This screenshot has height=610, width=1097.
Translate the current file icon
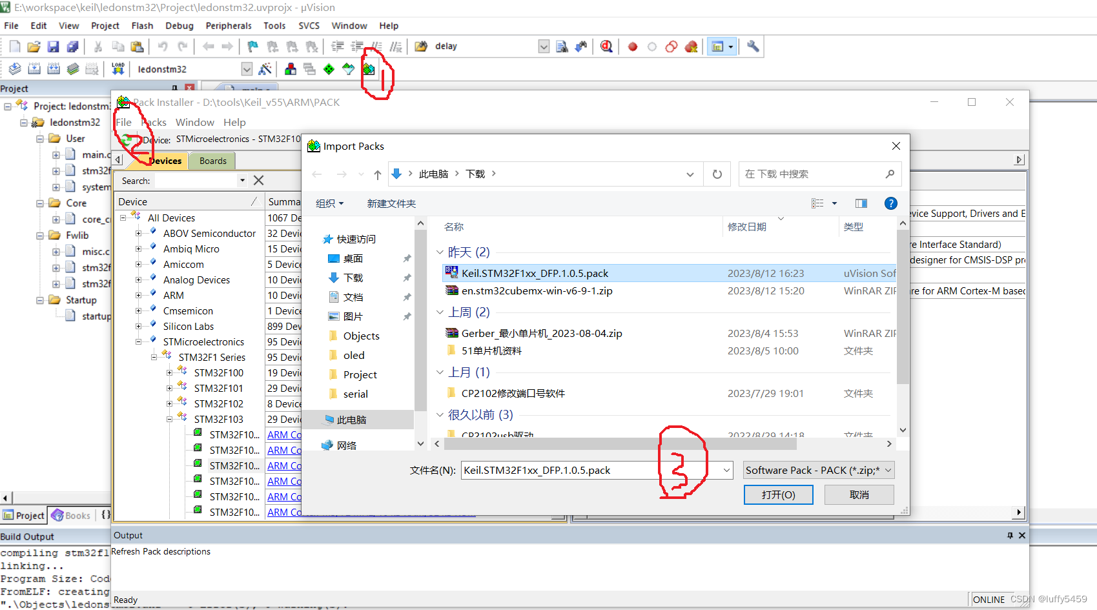[x=15, y=69]
